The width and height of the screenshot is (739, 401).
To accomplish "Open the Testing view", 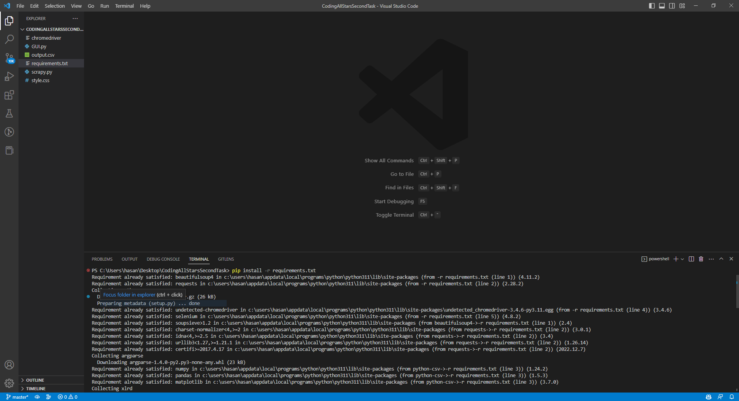I will (x=9, y=113).
